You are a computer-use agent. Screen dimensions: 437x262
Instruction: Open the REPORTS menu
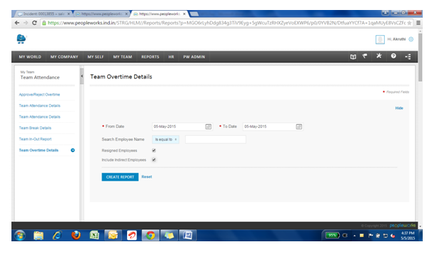pyautogui.click(x=150, y=57)
